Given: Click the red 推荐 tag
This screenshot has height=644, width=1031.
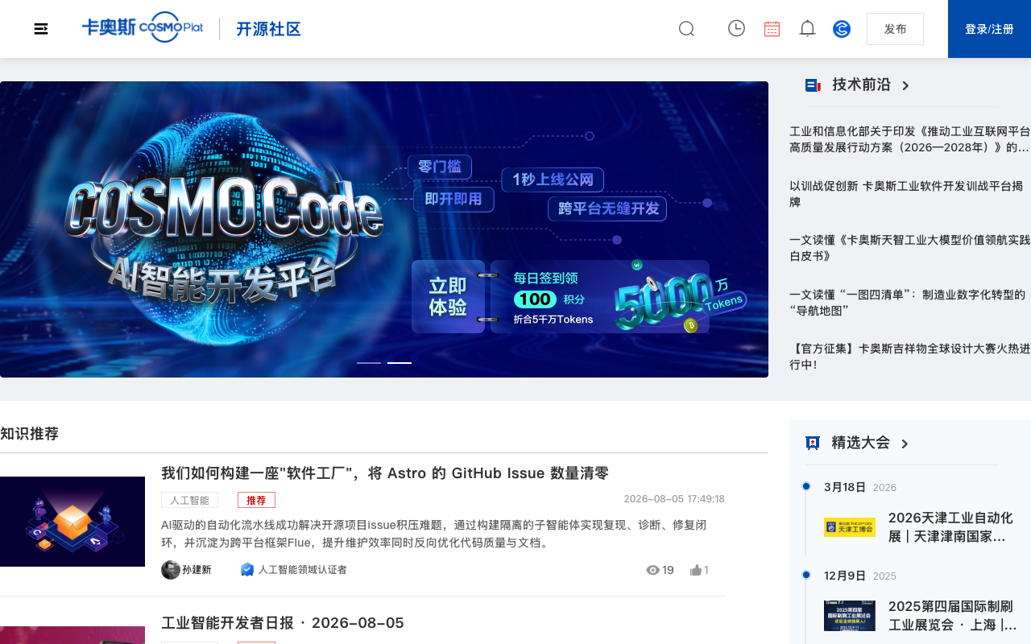Looking at the screenshot, I should (256, 500).
